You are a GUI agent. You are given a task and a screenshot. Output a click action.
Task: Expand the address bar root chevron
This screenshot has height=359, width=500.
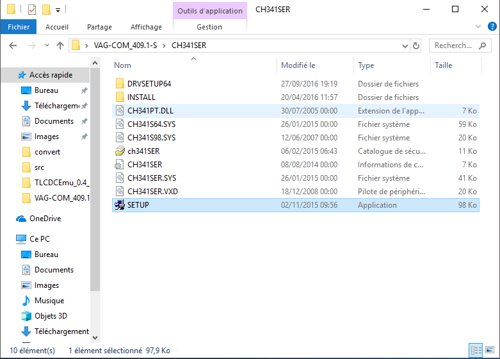coord(86,46)
